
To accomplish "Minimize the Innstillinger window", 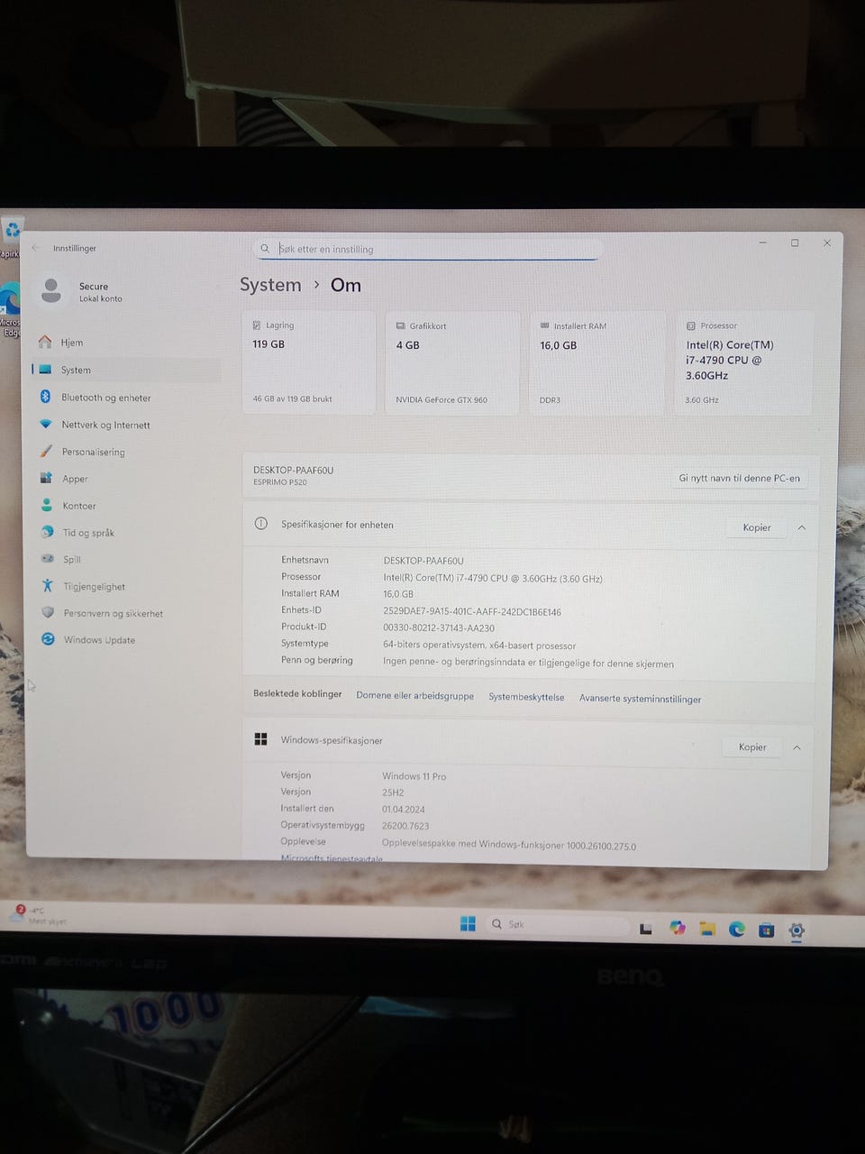I will (763, 243).
